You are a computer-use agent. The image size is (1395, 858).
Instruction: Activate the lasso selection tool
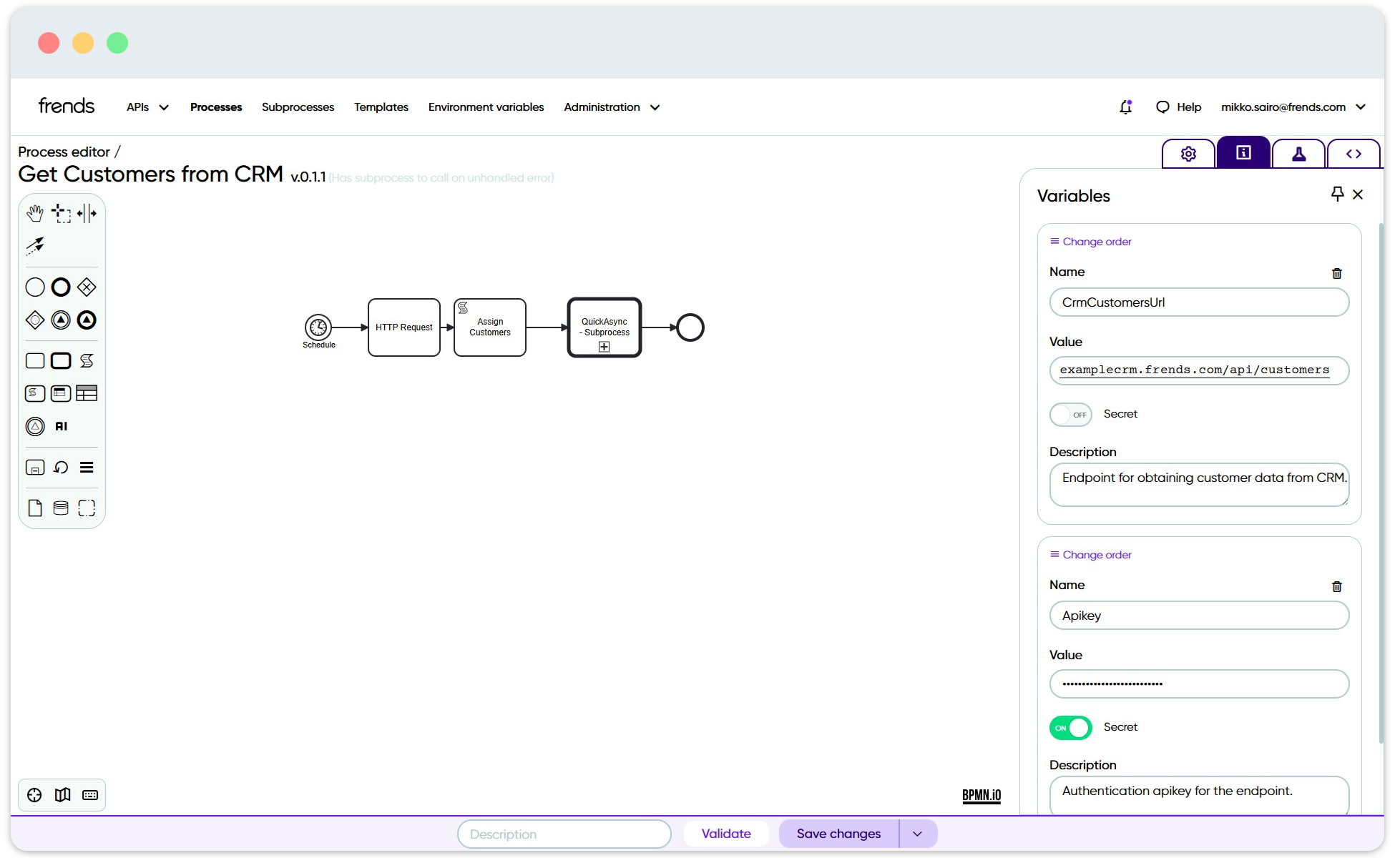tap(61, 212)
